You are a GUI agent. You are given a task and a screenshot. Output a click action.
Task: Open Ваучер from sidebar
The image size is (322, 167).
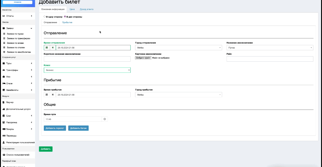point(10,102)
